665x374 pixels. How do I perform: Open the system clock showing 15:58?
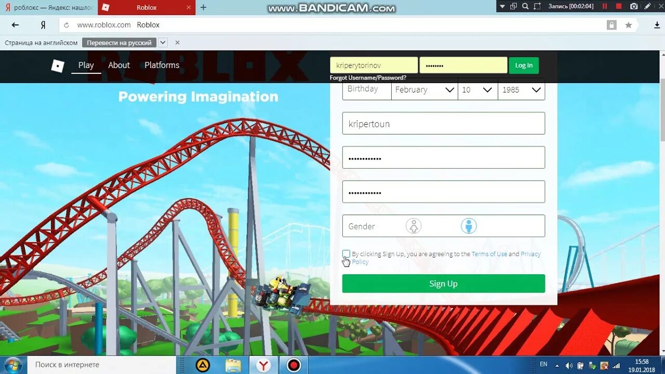point(642,365)
